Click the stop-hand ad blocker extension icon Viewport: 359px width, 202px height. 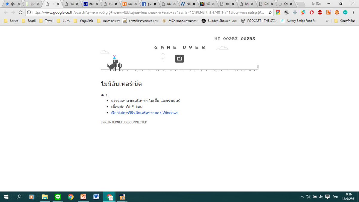coord(311,13)
